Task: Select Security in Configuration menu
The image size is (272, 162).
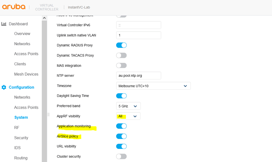Action: pyautogui.click(x=21, y=138)
